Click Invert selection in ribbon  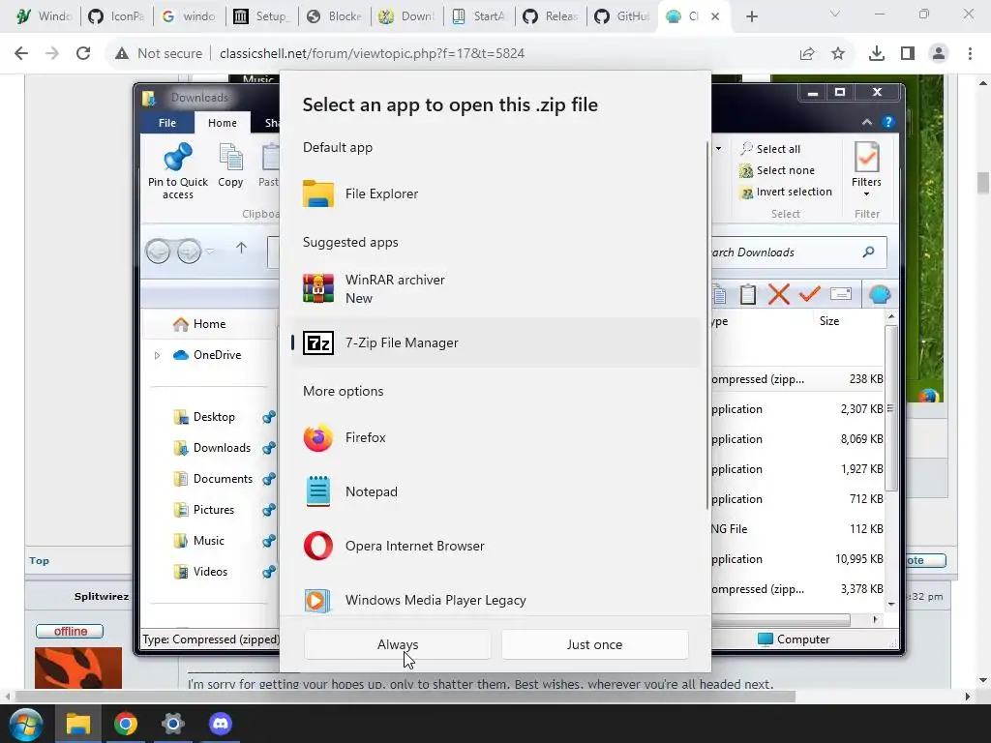[786, 193]
